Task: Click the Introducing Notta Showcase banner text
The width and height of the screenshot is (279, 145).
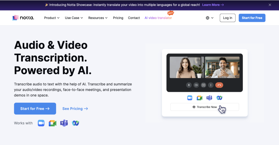Action: coord(125,5)
